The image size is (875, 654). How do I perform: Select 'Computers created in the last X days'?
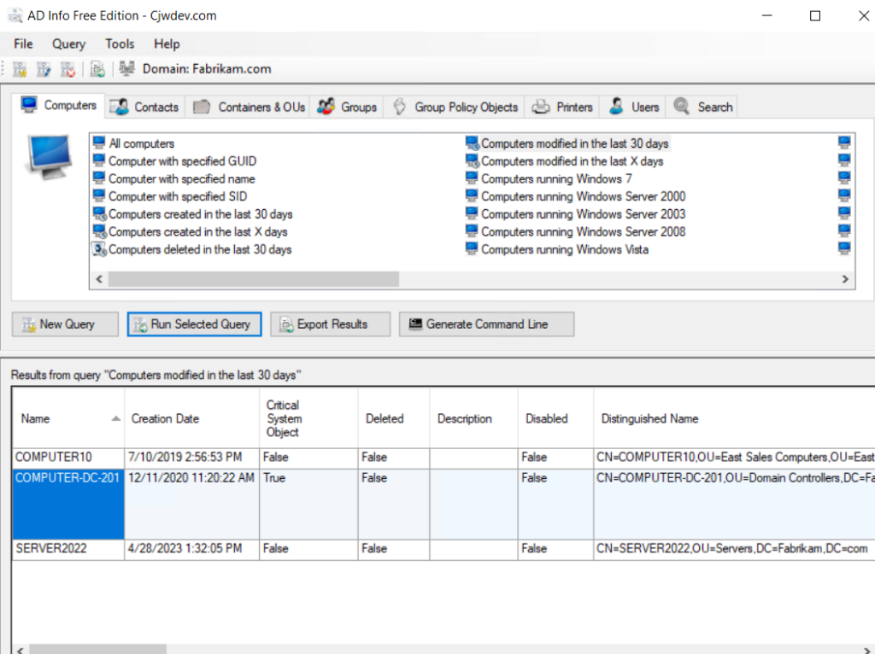click(191, 232)
